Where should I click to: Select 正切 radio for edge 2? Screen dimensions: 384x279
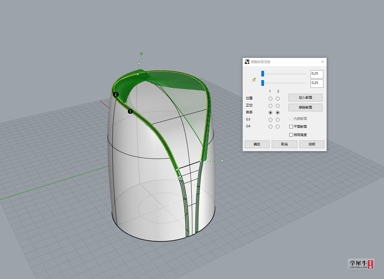click(278, 106)
